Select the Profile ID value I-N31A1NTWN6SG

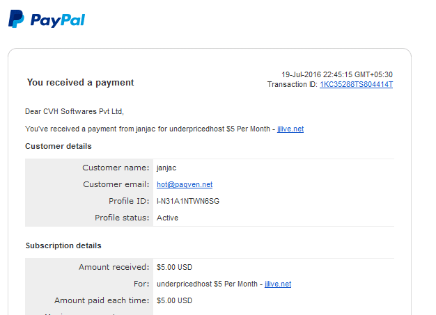coord(188,201)
